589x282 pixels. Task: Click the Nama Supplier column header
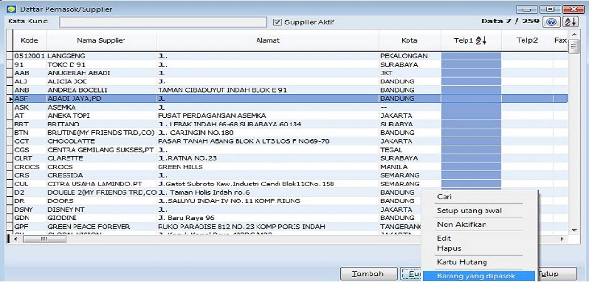pos(102,41)
